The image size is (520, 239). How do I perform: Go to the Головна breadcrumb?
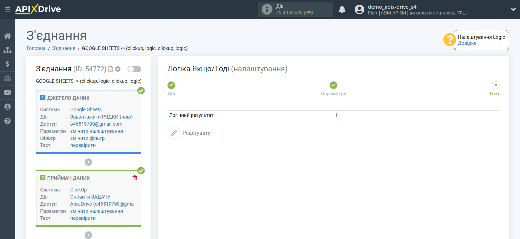tap(36, 48)
